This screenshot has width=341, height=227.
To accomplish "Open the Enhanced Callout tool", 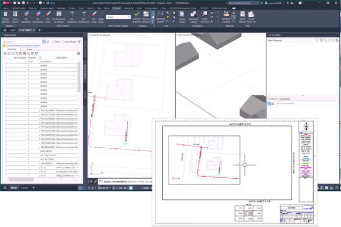I will coord(193,16).
